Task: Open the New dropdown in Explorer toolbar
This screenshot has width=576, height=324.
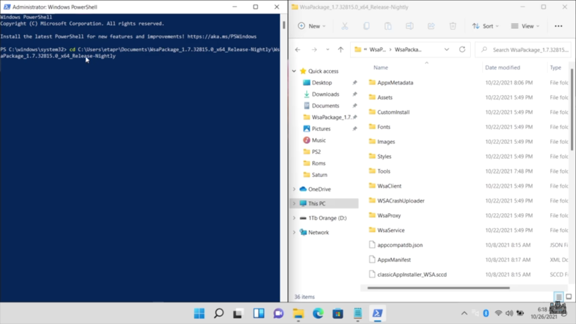Action: pos(312,26)
